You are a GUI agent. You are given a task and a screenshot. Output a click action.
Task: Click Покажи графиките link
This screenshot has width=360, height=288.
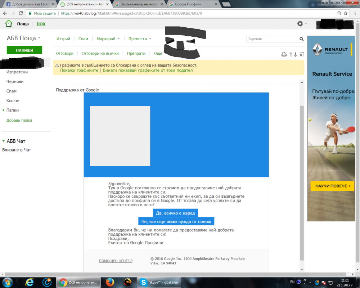(x=79, y=70)
